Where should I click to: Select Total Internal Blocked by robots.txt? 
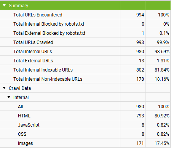tap(85, 24)
